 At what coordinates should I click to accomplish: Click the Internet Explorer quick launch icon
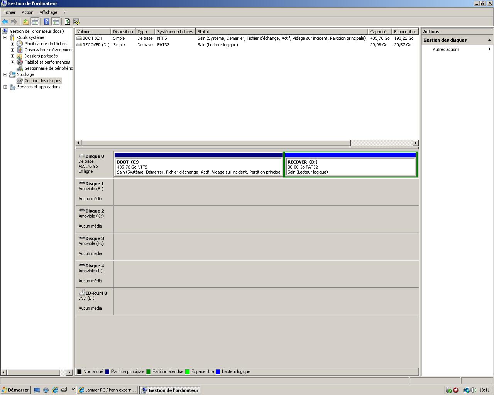coord(55,390)
